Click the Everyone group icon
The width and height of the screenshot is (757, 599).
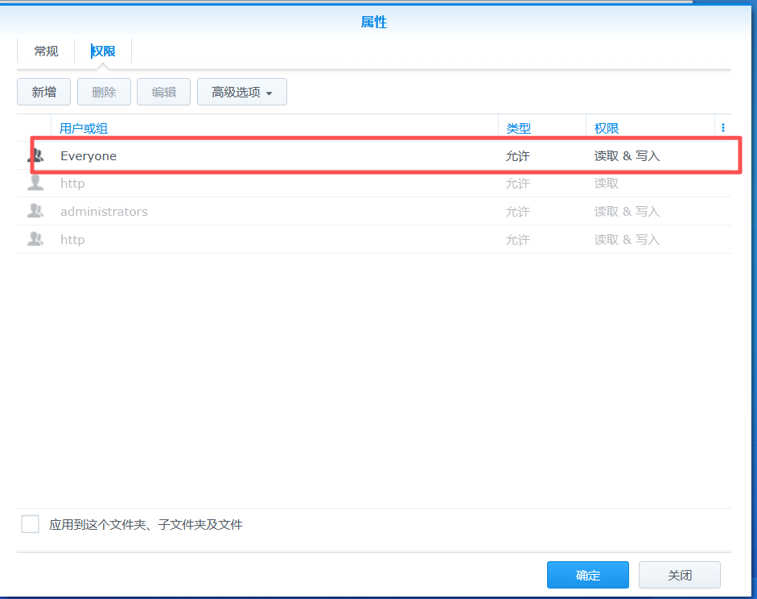coord(35,155)
